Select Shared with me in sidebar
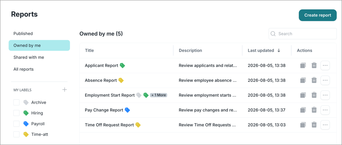 (x=29, y=57)
